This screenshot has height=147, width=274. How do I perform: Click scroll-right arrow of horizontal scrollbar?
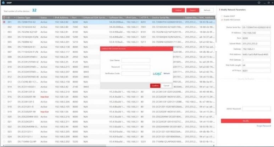[x=214, y=146]
